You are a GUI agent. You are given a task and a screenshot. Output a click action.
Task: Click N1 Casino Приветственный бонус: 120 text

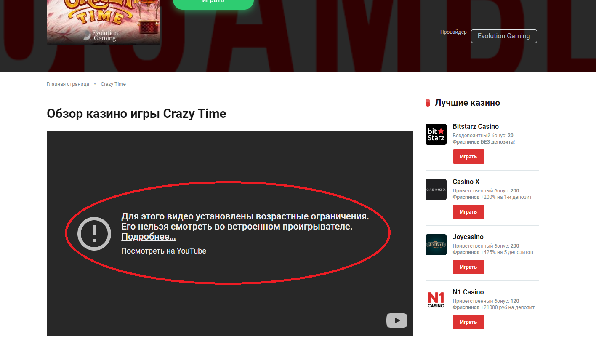coord(486,302)
